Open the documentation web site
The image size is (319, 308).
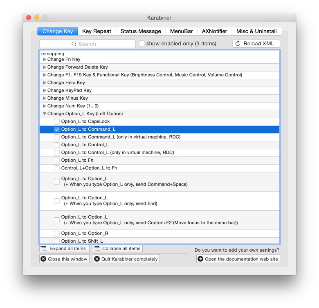click(x=238, y=259)
